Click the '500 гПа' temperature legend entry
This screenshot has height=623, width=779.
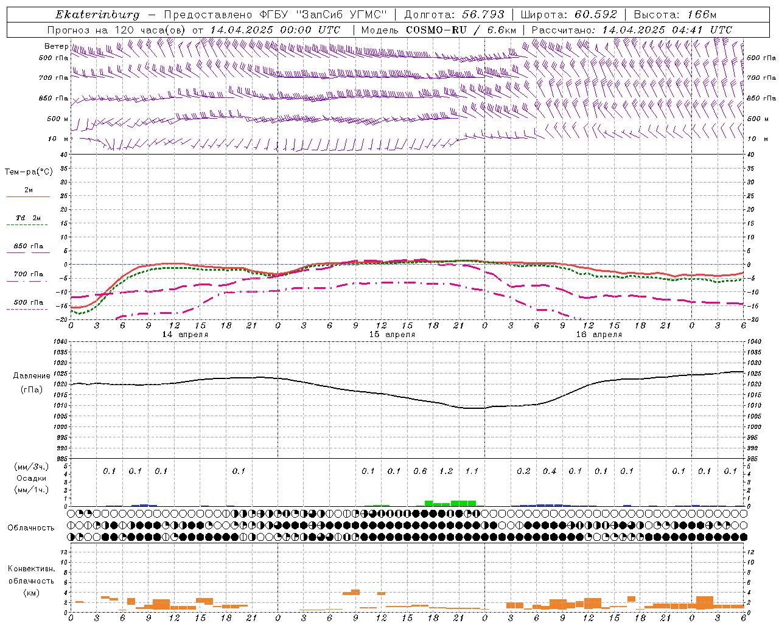[x=28, y=302]
